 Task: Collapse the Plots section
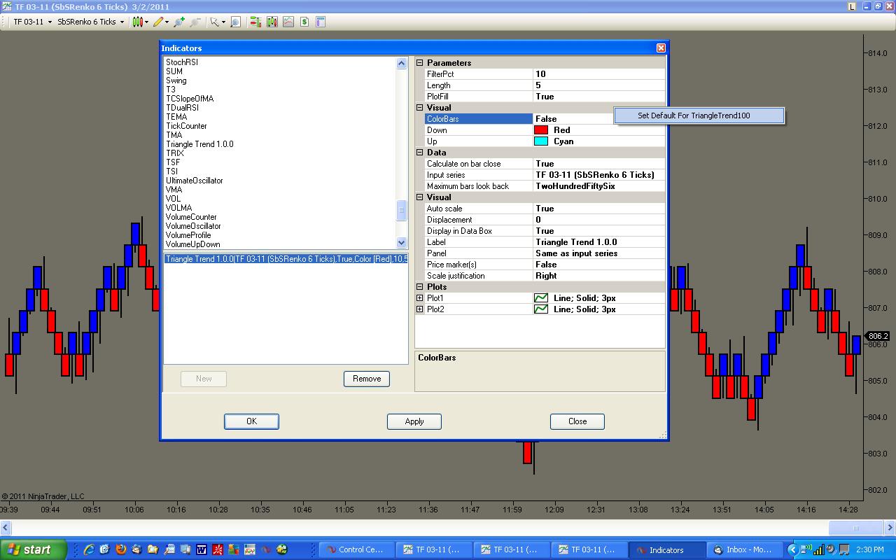[x=420, y=287]
